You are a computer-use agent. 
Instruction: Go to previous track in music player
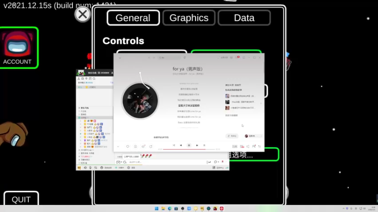181,145
